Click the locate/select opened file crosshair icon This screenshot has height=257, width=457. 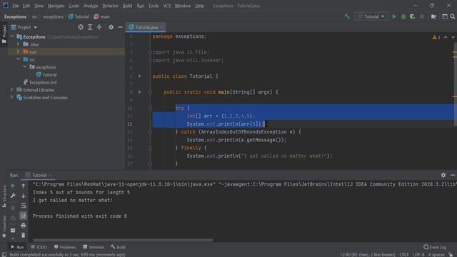coord(81,27)
